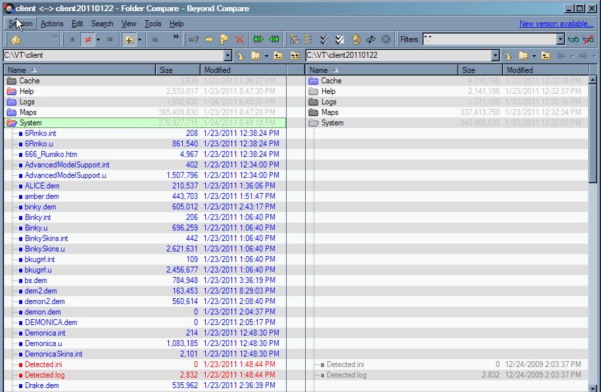601x392 pixels.
Task: Click the left path field C:\VT\client
Action: pos(114,56)
